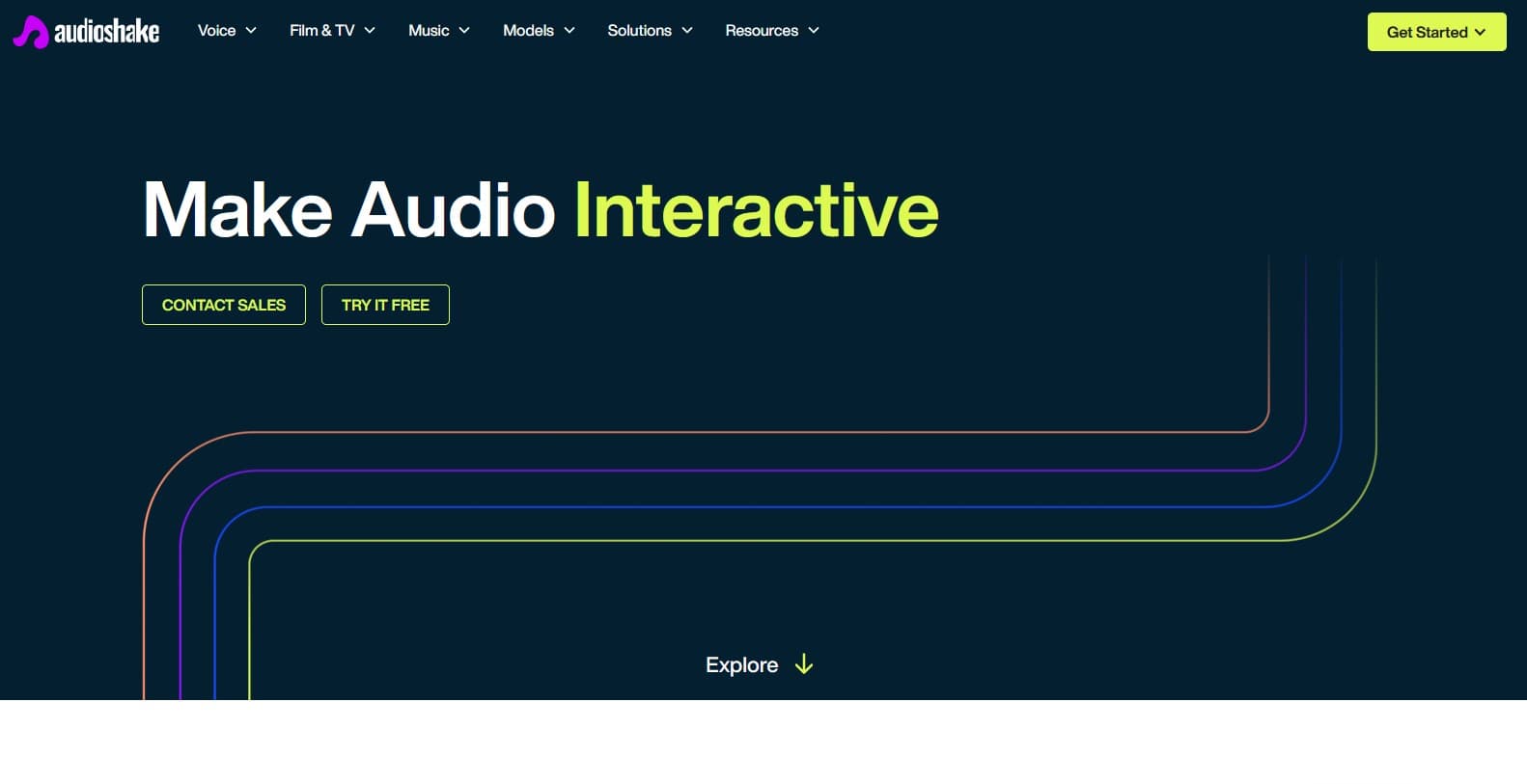Expand the Music menu chevron
Screen dimensions: 1527x784
pos(464,31)
